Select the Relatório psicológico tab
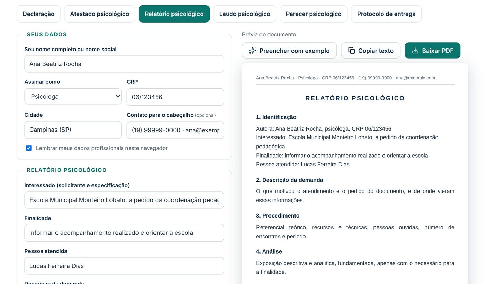 click(x=174, y=14)
